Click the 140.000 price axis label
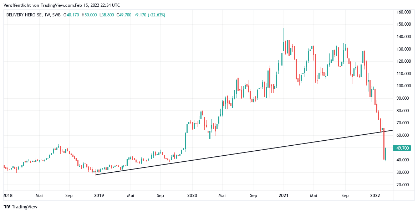This screenshot has width=418, height=213. (x=403, y=37)
